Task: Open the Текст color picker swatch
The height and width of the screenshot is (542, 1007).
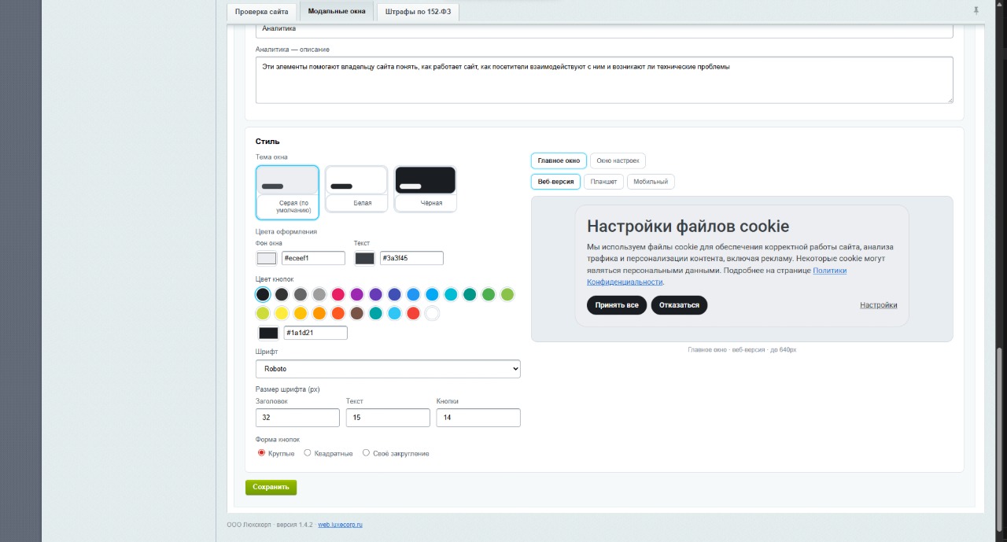Action: [x=364, y=258]
